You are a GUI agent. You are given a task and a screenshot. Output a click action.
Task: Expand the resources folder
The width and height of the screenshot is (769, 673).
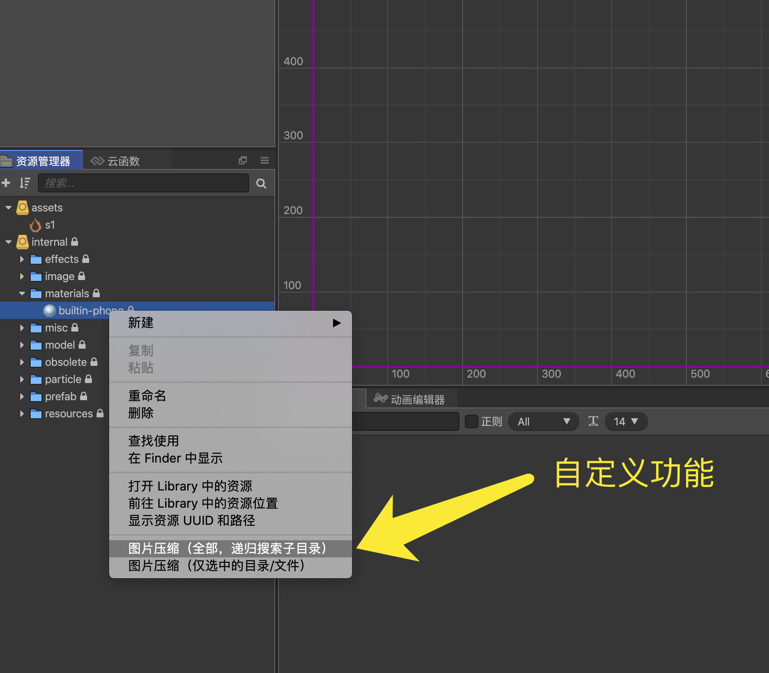point(22,414)
